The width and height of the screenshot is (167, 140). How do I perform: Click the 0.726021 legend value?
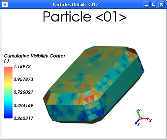(23, 92)
